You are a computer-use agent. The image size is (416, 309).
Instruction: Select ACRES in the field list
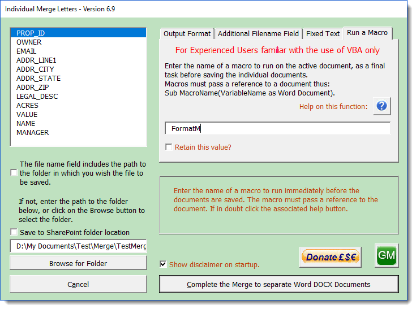pos(78,106)
